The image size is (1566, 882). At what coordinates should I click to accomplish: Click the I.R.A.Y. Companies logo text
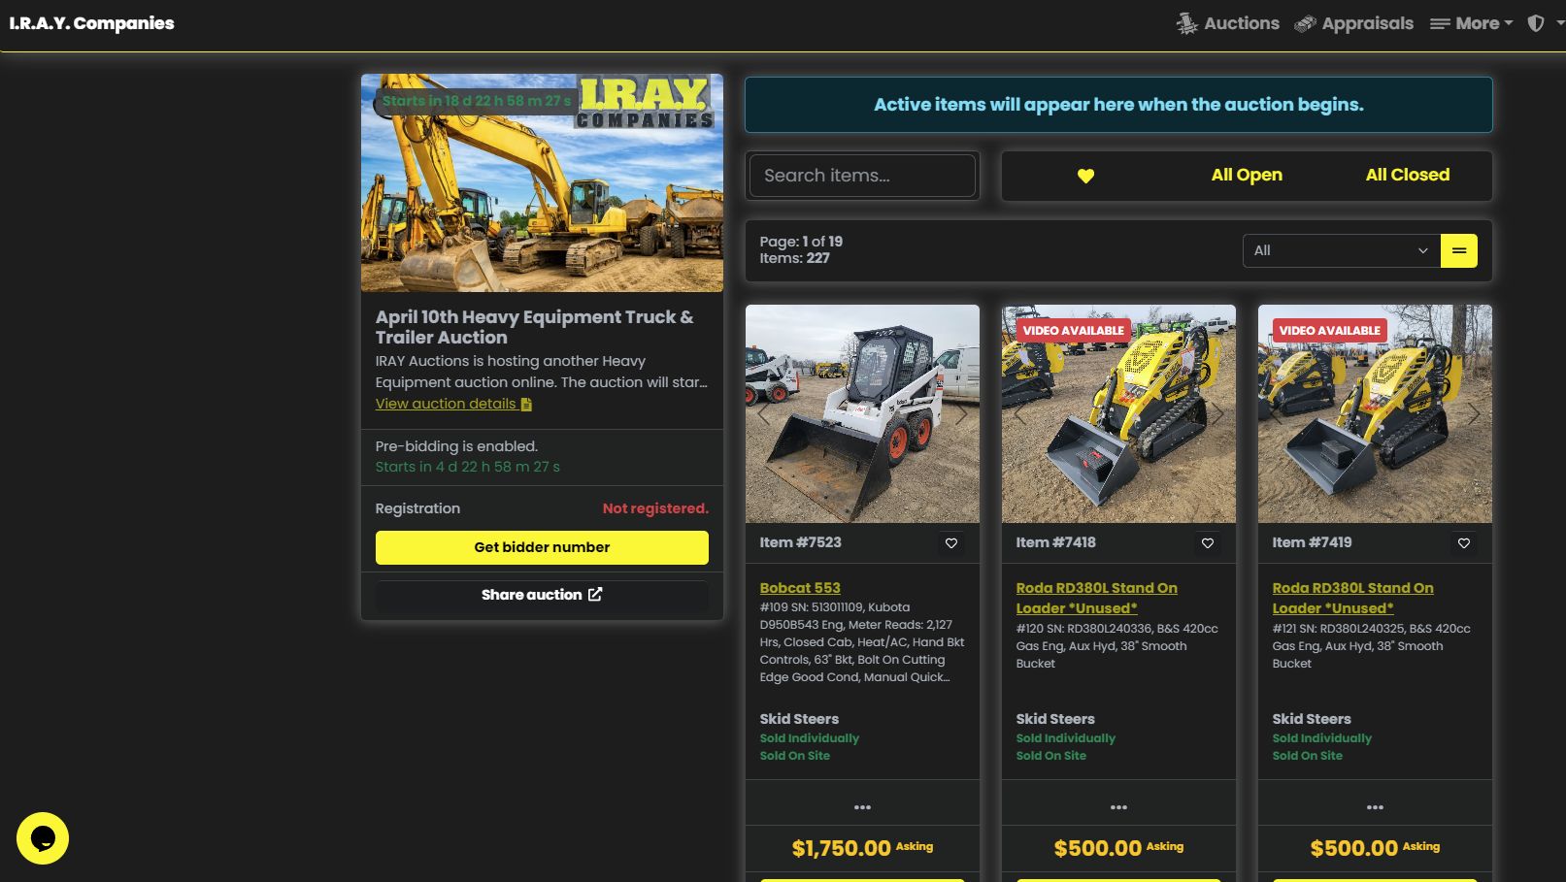tap(91, 23)
